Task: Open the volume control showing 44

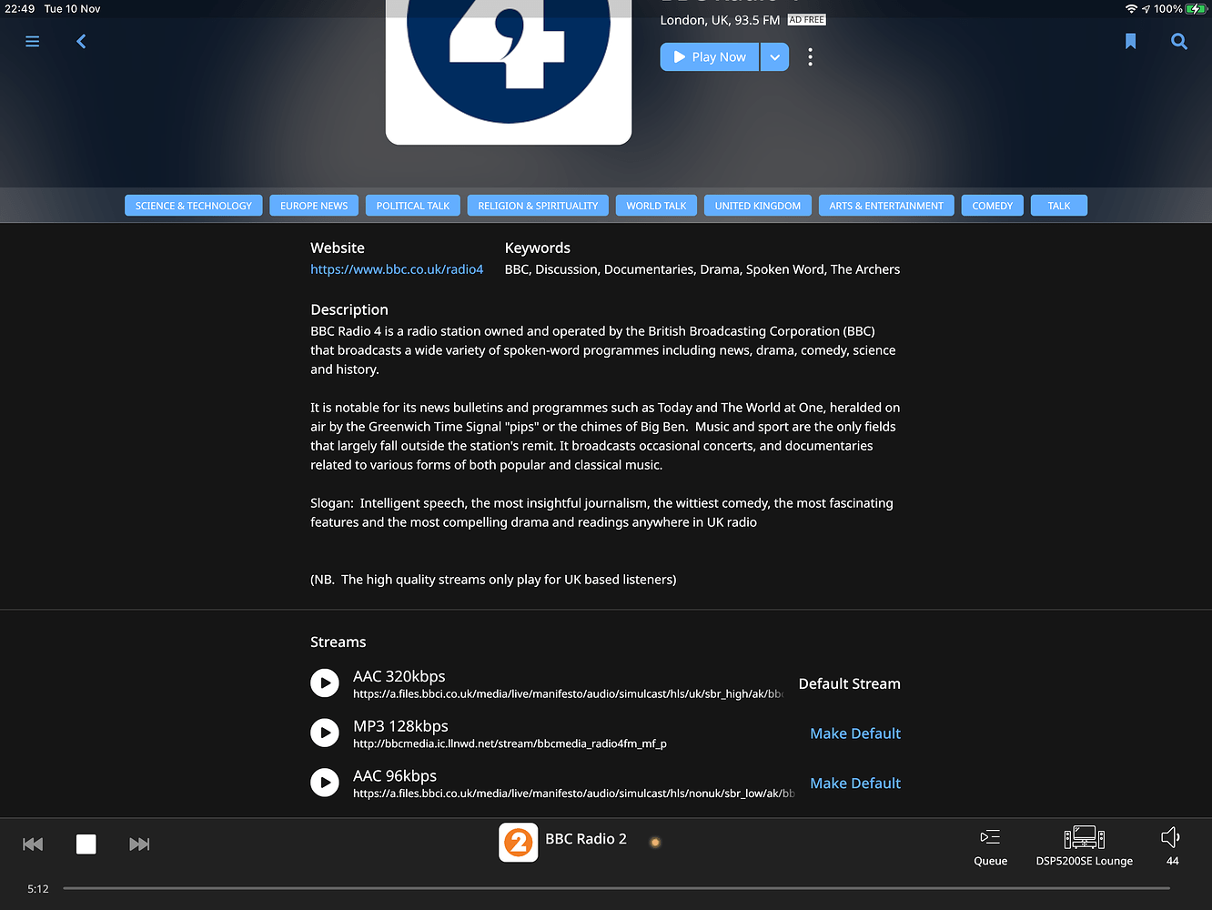Action: pyautogui.click(x=1172, y=847)
